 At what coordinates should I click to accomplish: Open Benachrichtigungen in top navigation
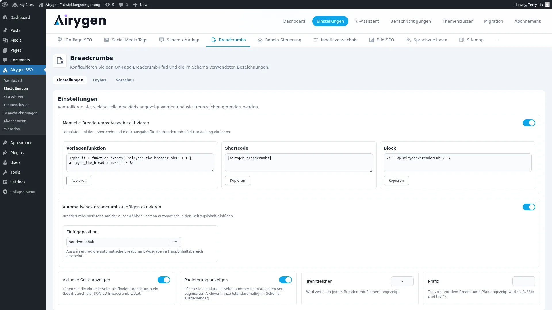(x=411, y=21)
